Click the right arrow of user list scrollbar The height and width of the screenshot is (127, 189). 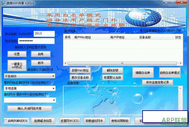coord(180,63)
